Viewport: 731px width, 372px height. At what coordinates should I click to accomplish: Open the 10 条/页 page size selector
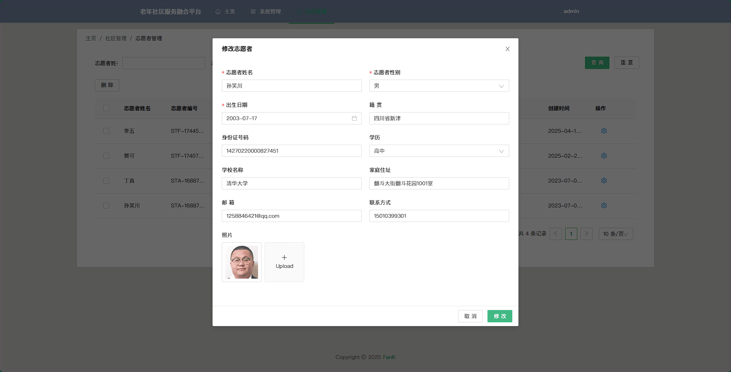tap(615, 234)
